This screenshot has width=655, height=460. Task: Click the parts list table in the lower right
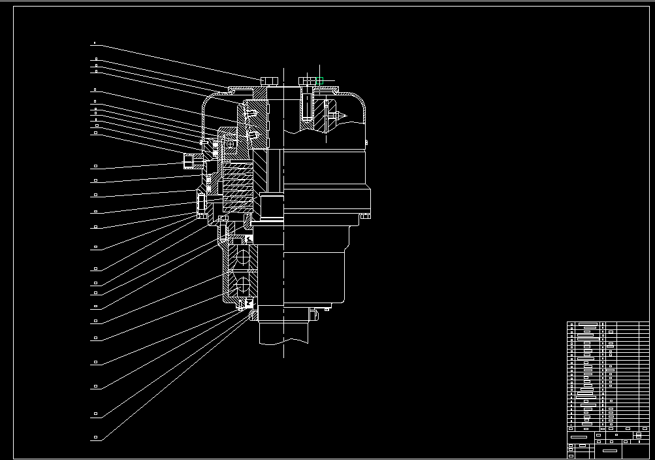[x=608, y=376]
